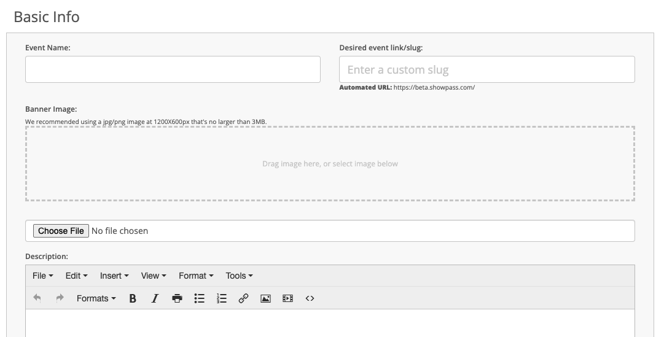The image size is (664, 337).
Task: Open the Formats dropdown
Action: 96,298
